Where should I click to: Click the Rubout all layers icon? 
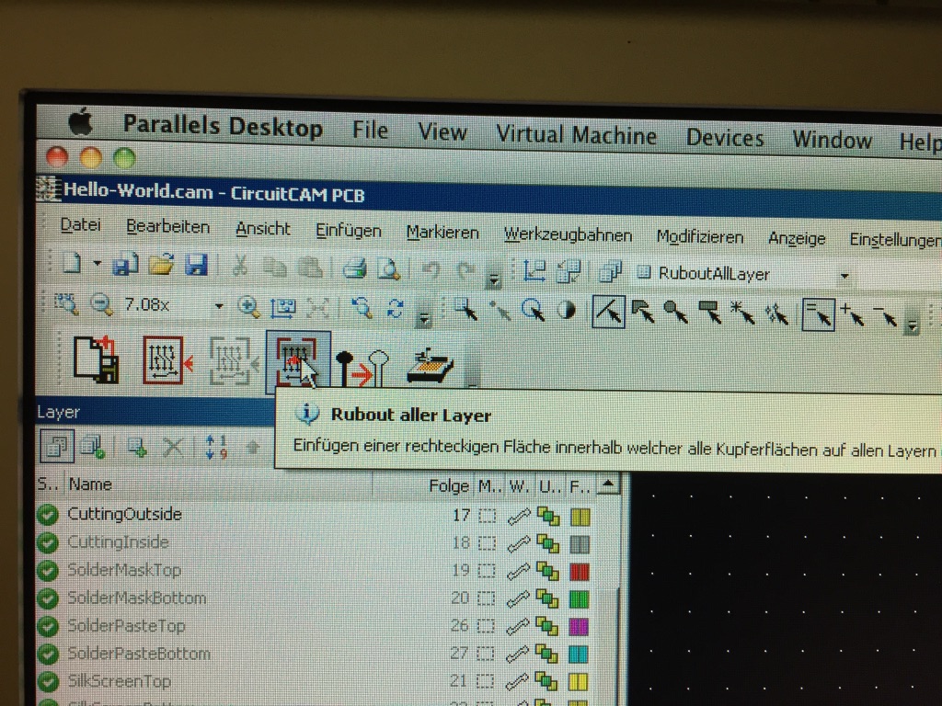297,362
